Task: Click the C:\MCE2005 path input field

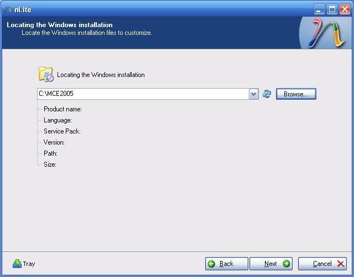Action: pos(143,94)
